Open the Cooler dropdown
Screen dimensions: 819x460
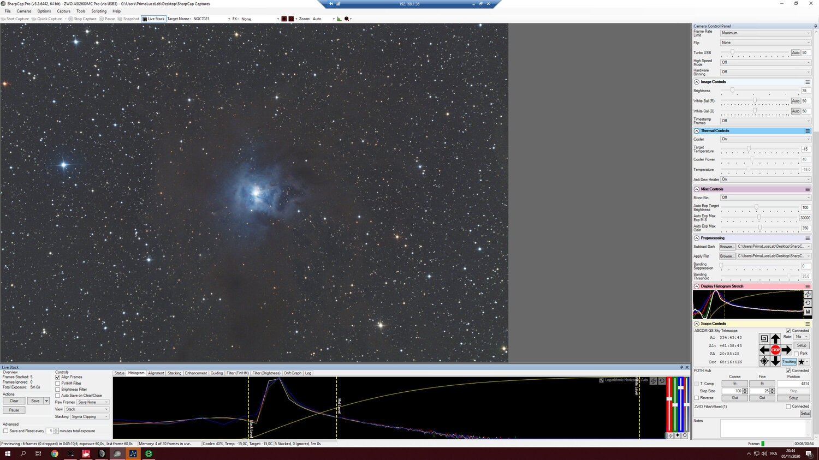tap(765, 139)
